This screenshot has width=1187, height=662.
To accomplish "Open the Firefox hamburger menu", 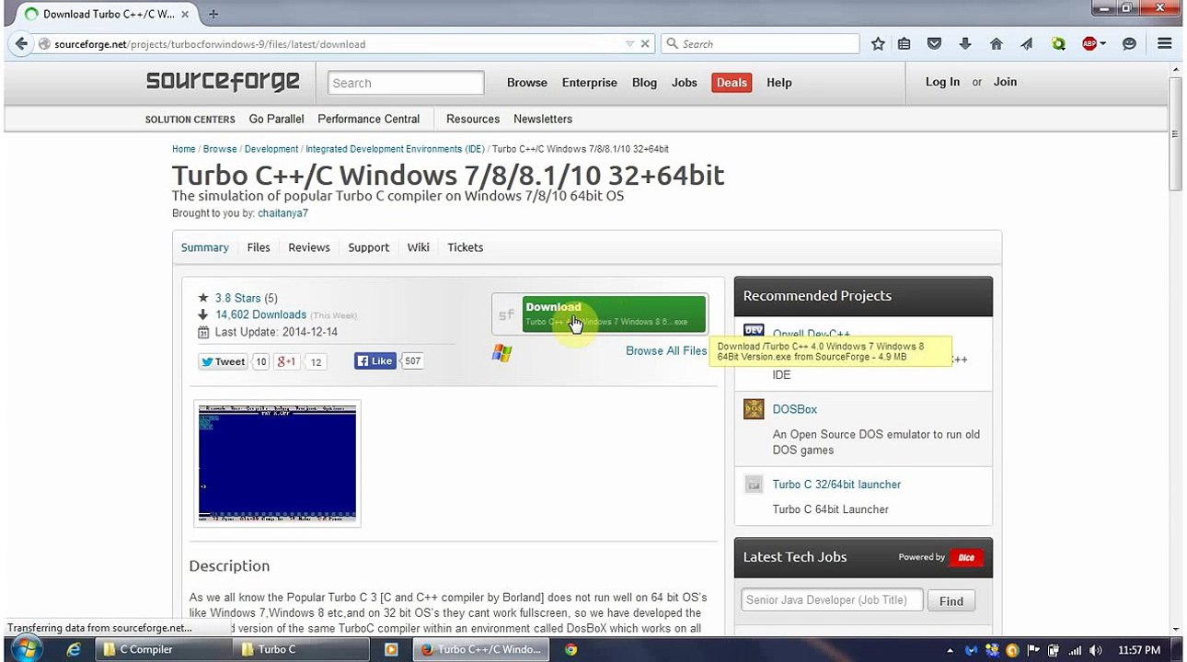I will (x=1164, y=43).
